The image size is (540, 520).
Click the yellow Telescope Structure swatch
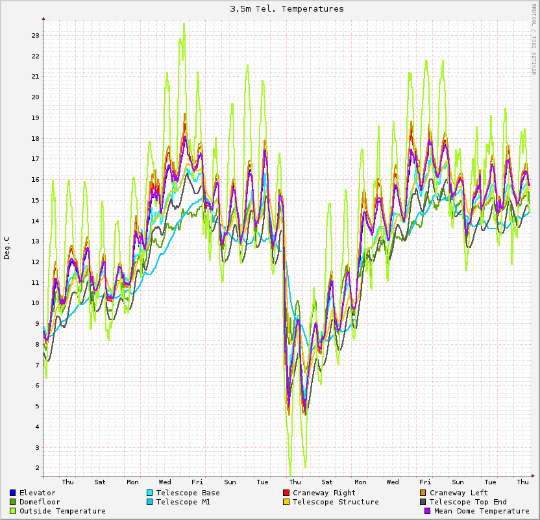point(286,502)
